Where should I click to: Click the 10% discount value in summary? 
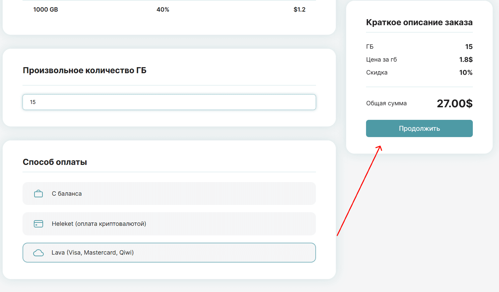coord(466,73)
